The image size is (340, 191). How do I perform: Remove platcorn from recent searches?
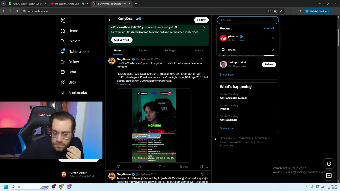tap(273, 38)
